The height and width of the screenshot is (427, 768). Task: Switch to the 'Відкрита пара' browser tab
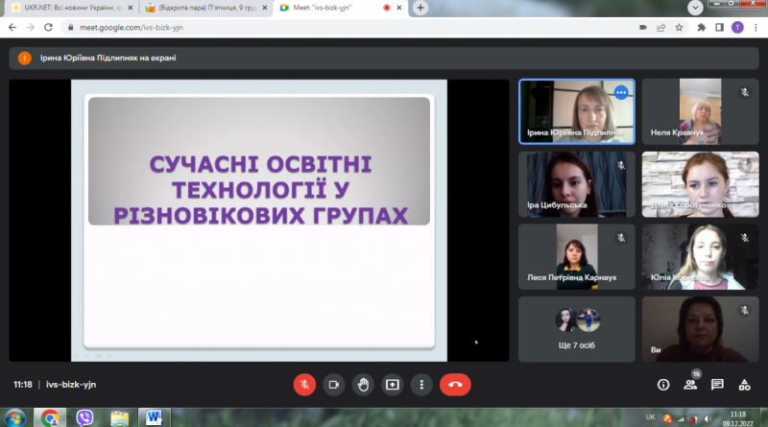[x=206, y=8]
